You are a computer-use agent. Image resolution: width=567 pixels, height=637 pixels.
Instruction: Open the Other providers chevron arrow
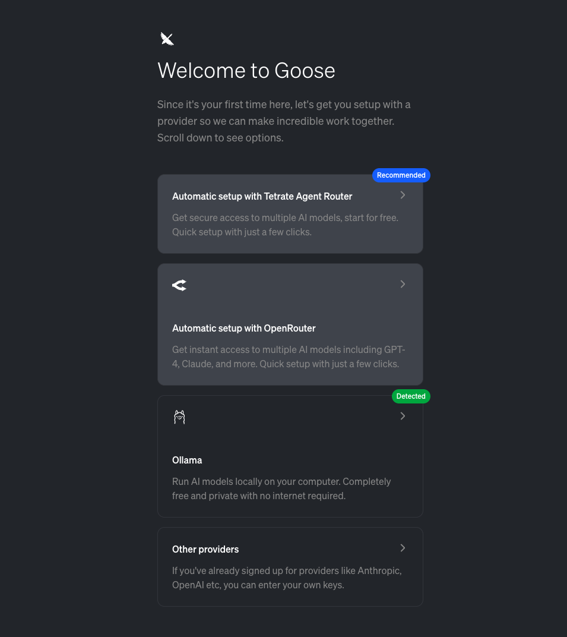[x=403, y=548]
